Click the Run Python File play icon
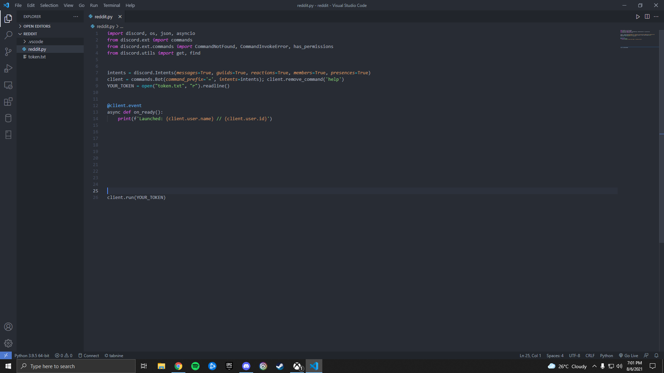The height and width of the screenshot is (373, 664). (638, 16)
